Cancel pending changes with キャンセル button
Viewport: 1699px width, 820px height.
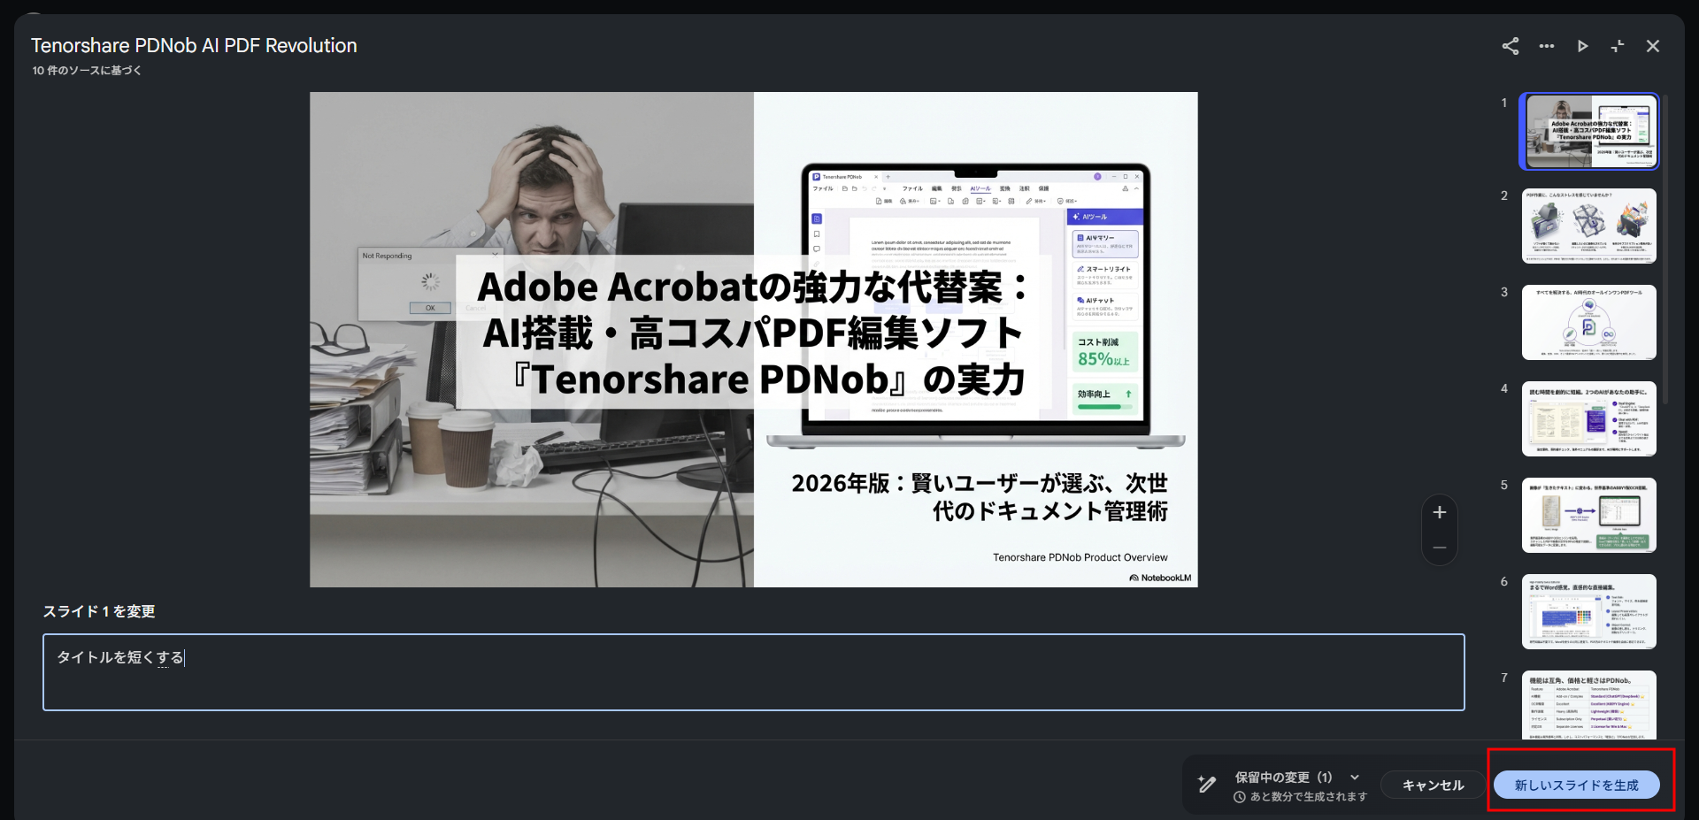coord(1432,785)
